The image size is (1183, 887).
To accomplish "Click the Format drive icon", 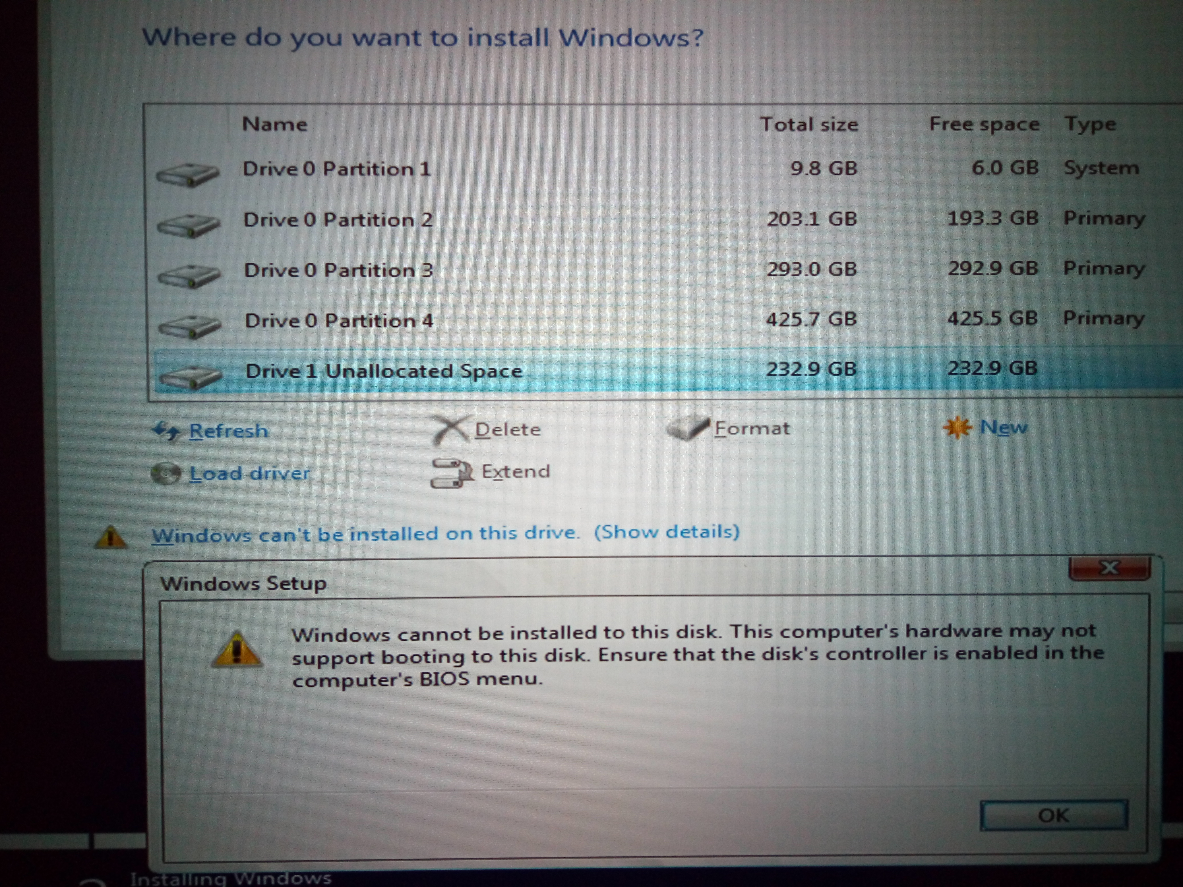I will tap(687, 428).
